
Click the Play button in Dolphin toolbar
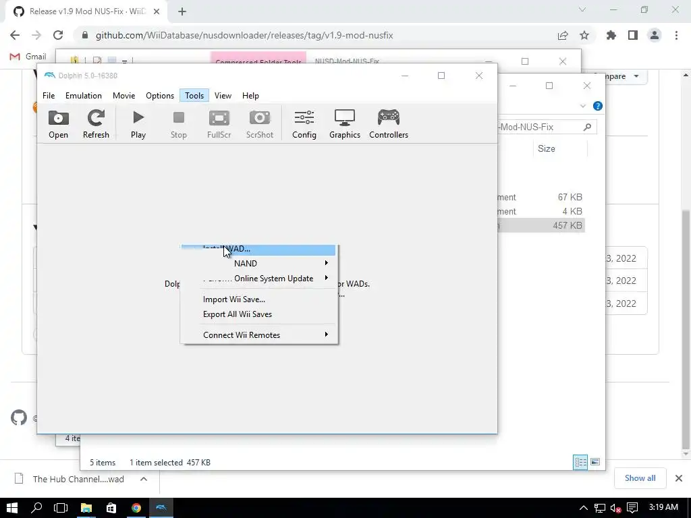point(138,124)
